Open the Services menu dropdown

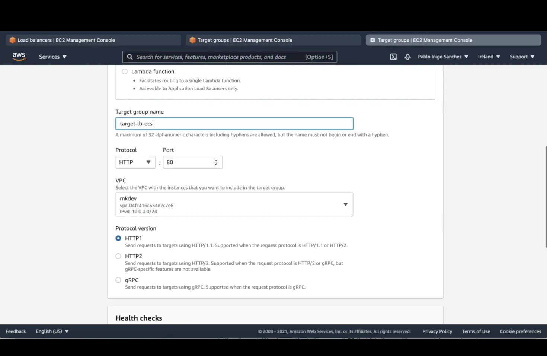tap(52, 57)
